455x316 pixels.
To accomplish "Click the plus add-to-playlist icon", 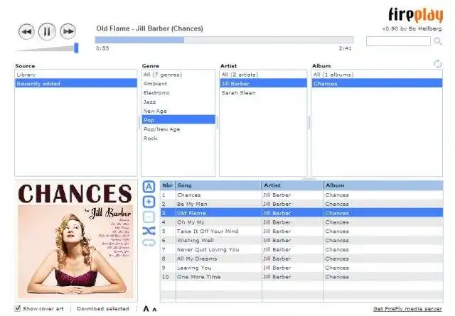I will pyautogui.click(x=149, y=202).
